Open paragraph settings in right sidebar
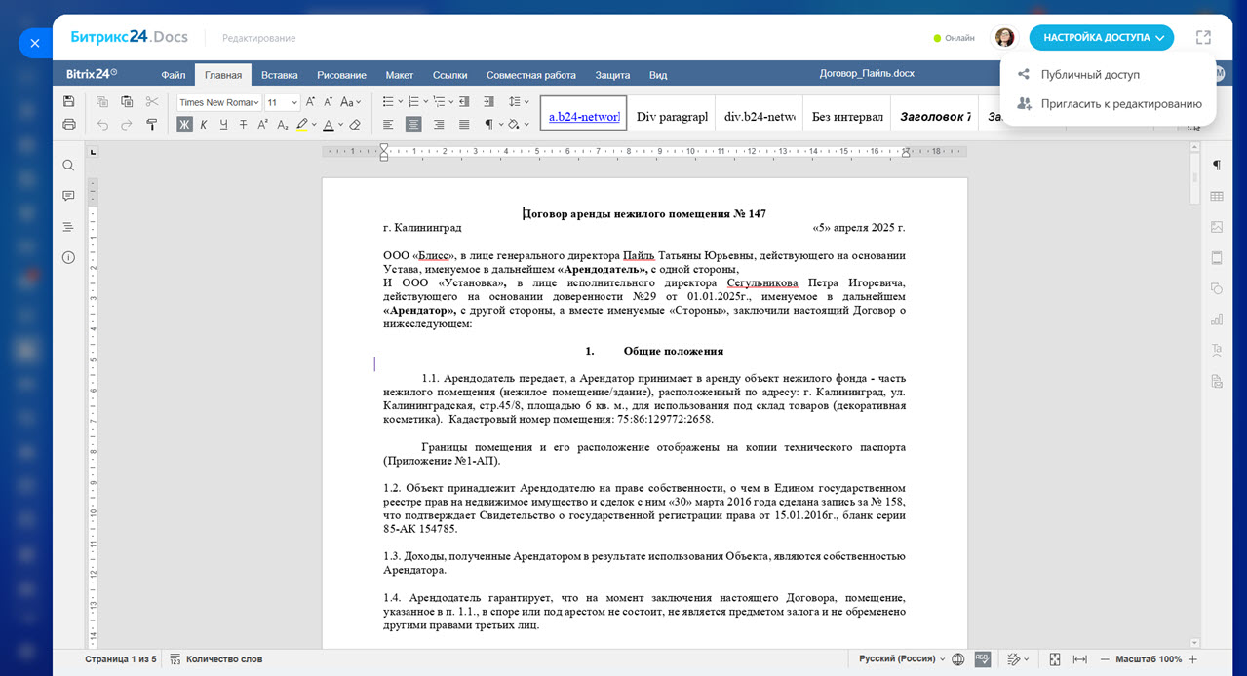 coord(1217,165)
